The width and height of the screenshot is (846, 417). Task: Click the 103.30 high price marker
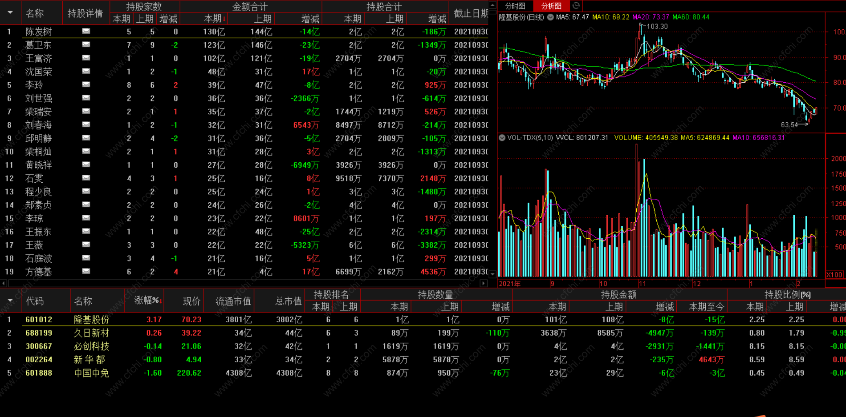coord(657,26)
